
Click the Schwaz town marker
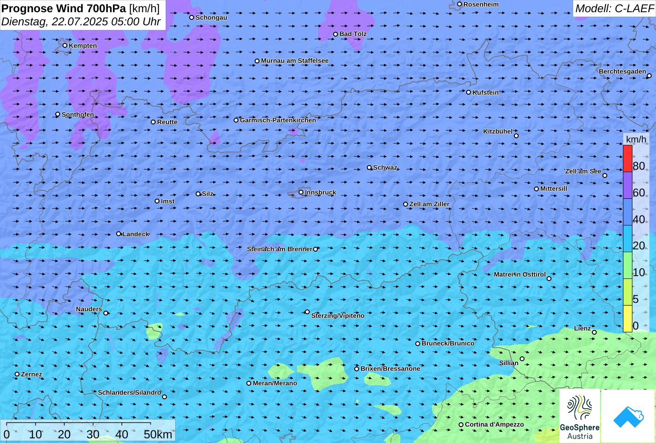369,167
